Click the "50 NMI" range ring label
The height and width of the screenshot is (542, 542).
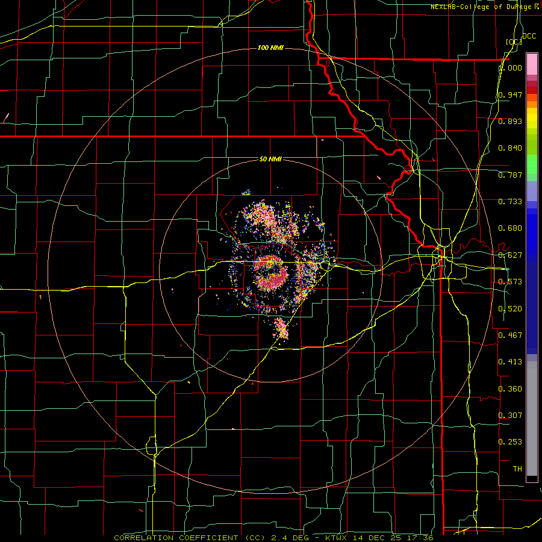pos(270,159)
